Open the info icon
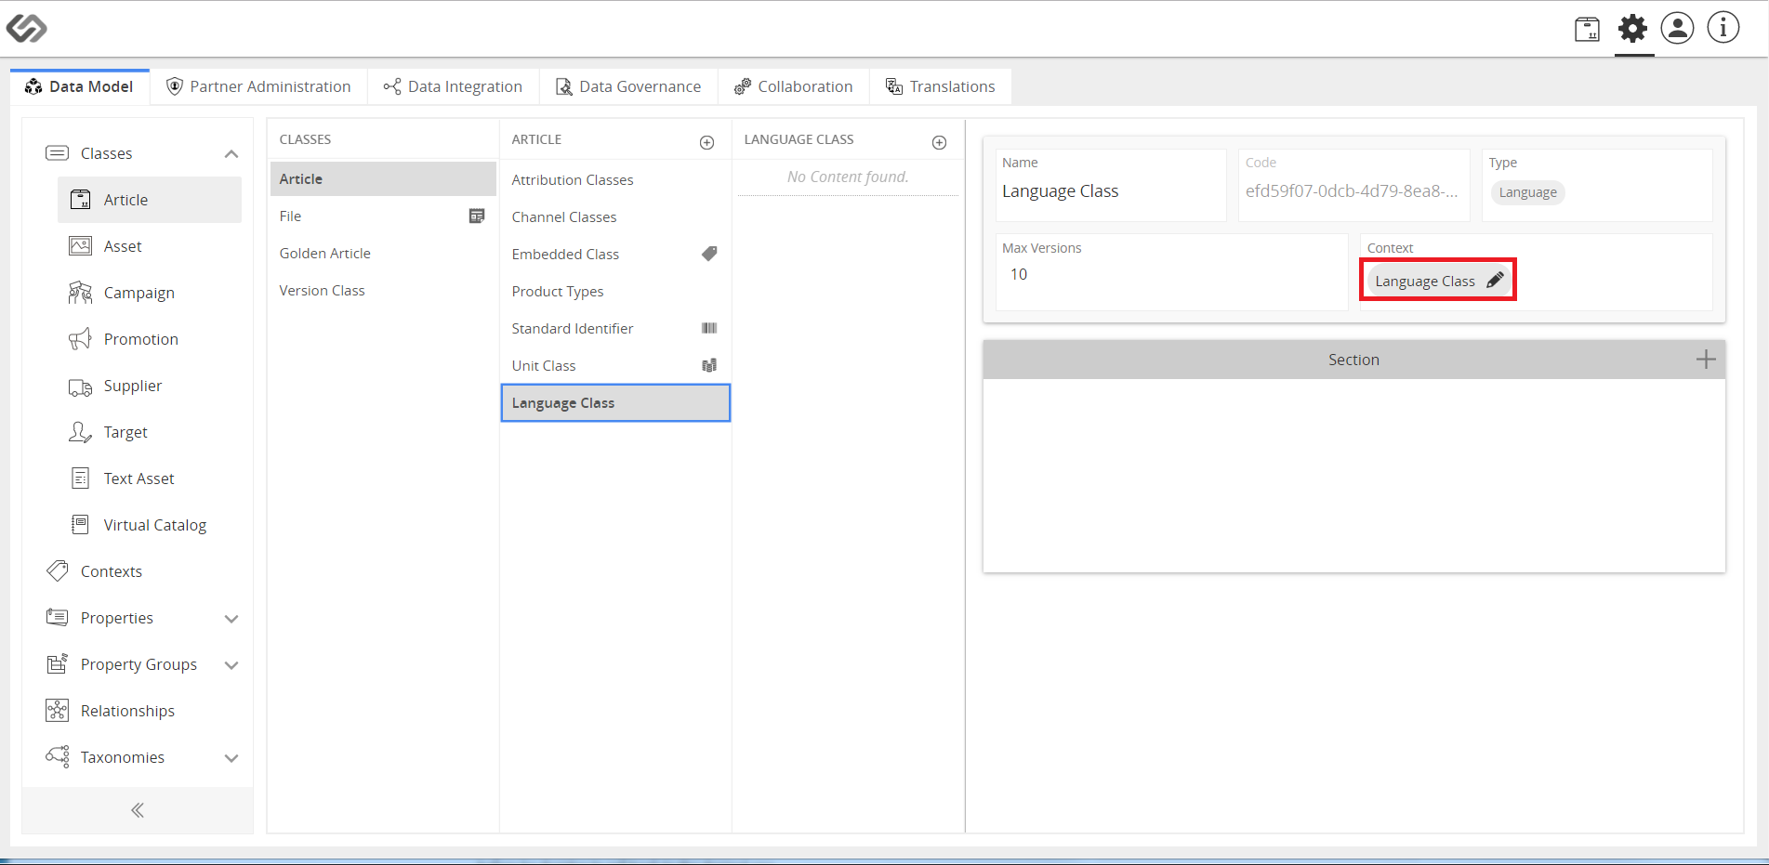The width and height of the screenshot is (1769, 865). pyautogui.click(x=1723, y=28)
